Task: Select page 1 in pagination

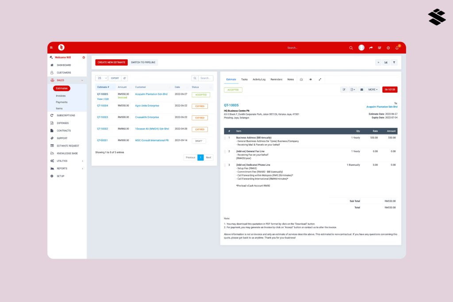Action: click(x=200, y=157)
